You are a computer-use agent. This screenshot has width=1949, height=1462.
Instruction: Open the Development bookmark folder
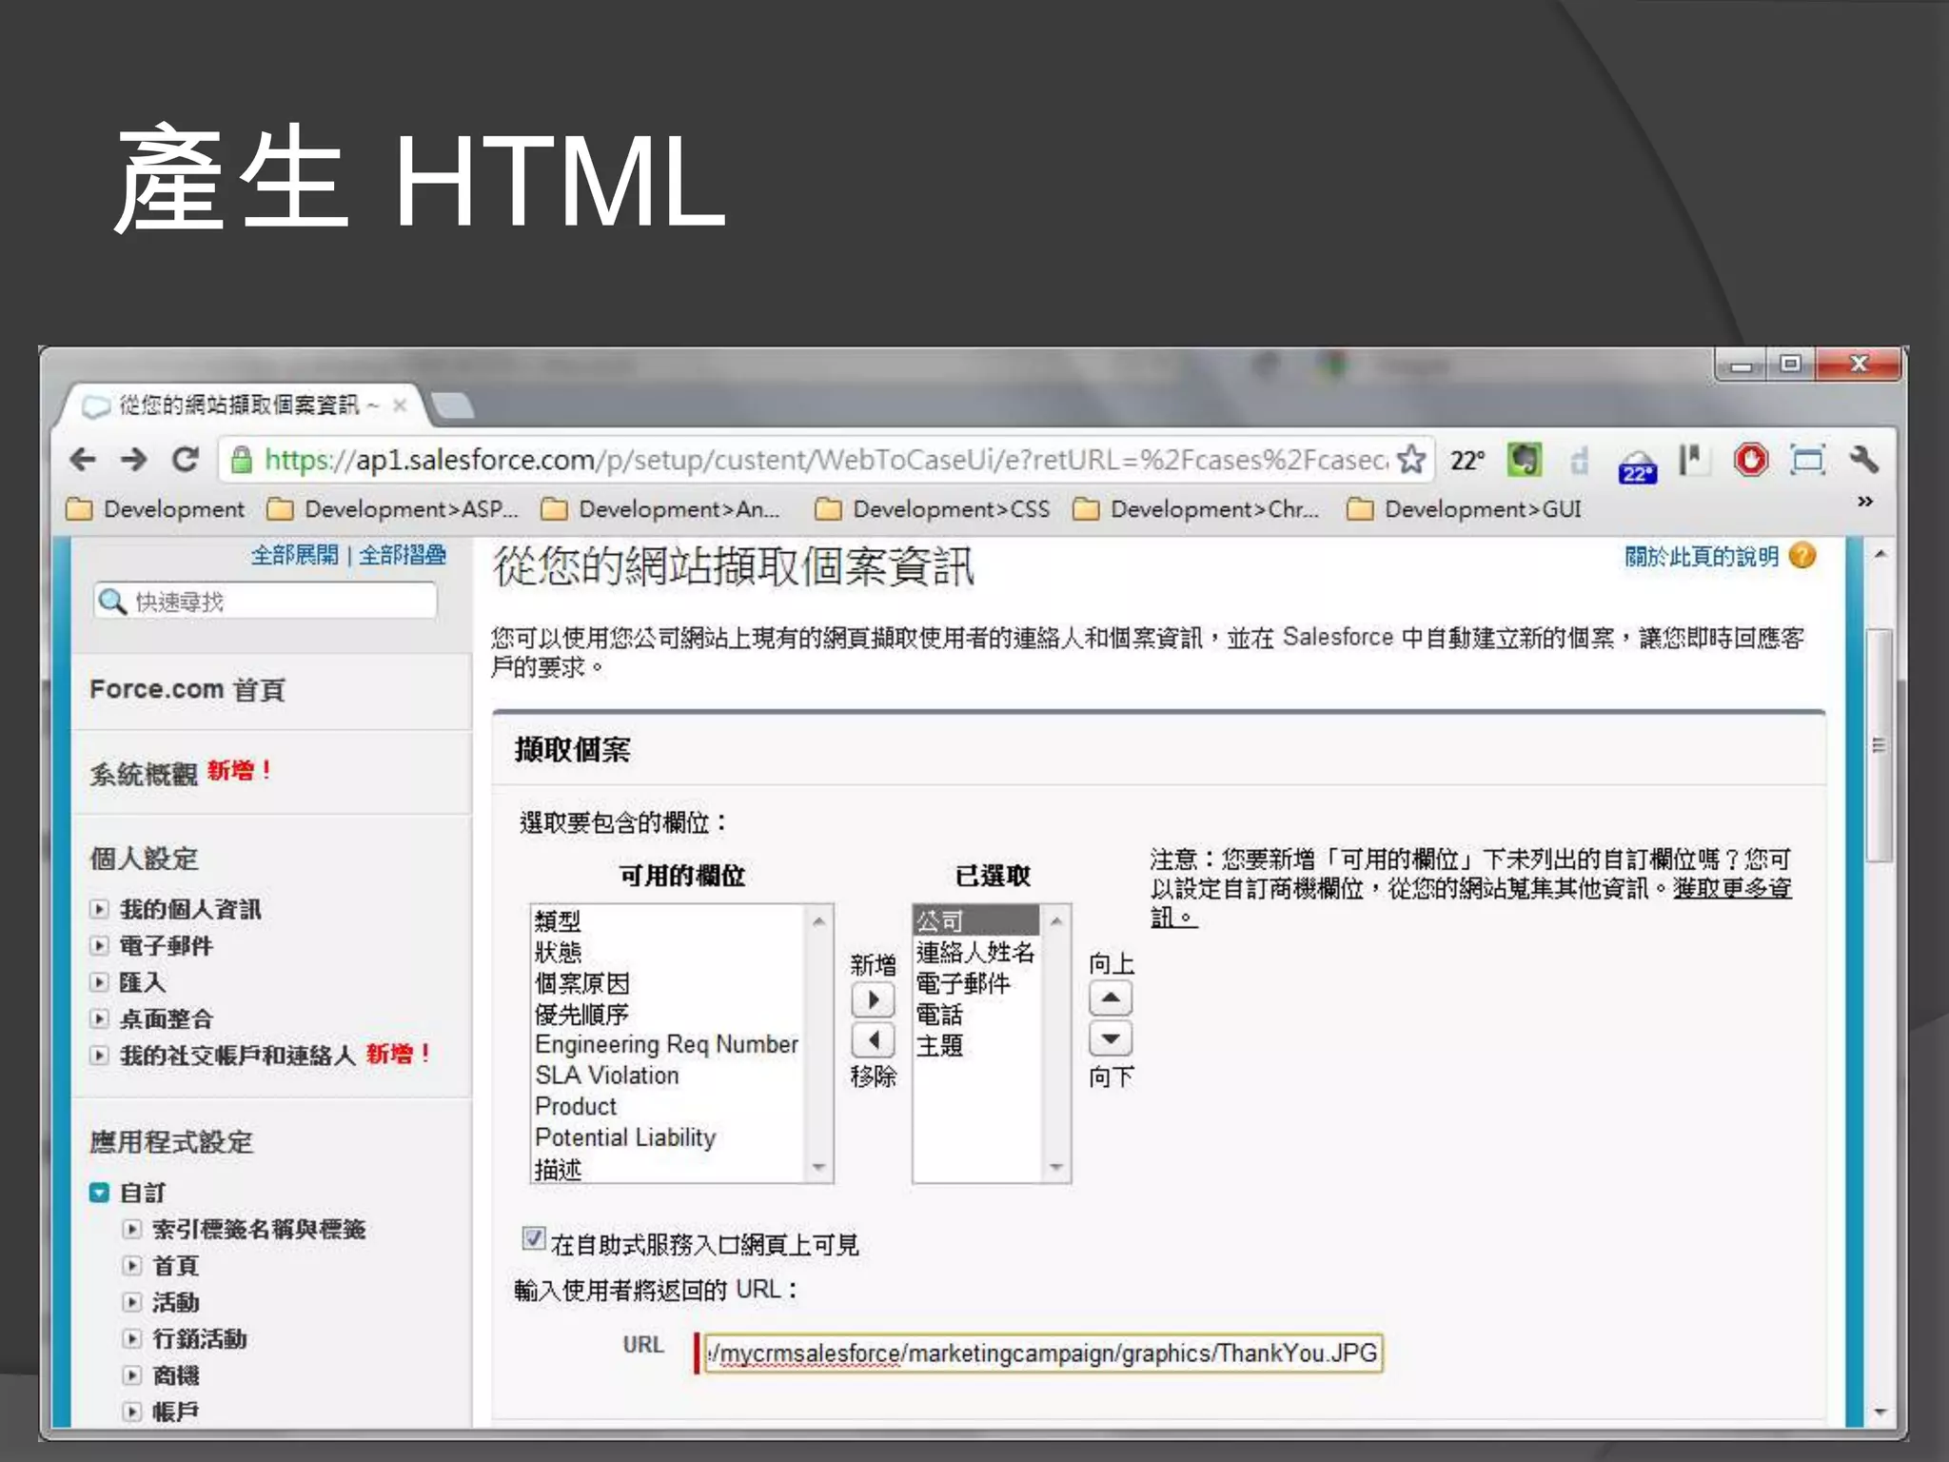coord(156,510)
